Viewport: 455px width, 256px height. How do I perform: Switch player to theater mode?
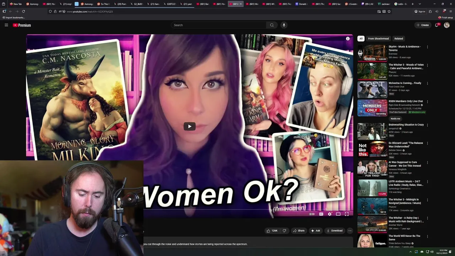(338, 214)
